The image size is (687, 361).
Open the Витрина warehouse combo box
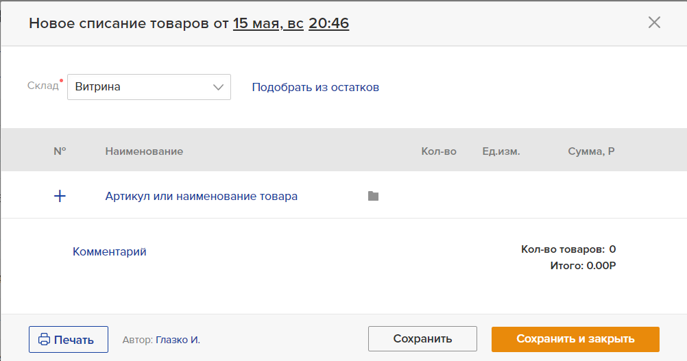[x=149, y=87]
